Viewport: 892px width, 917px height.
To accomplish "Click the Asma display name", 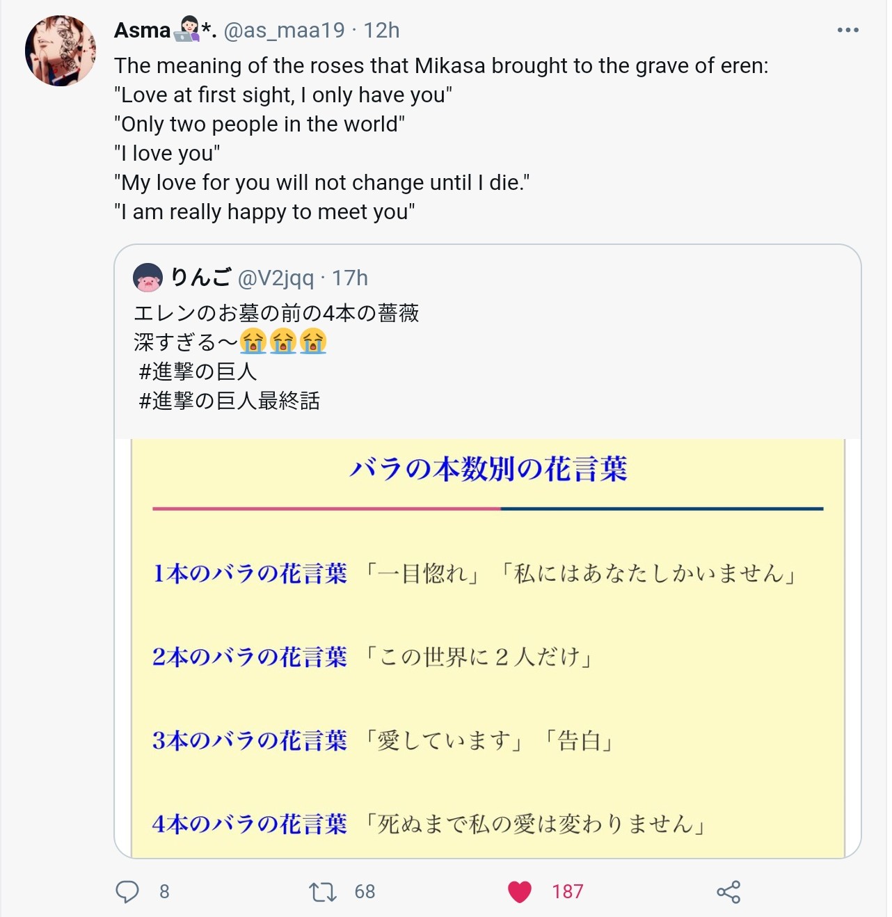I will pyautogui.click(x=143, y=31).
